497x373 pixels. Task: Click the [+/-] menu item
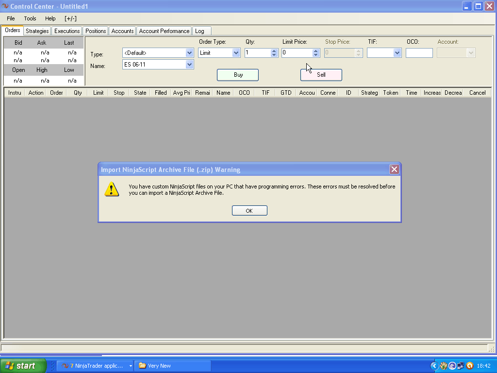[x=70, y=18]
